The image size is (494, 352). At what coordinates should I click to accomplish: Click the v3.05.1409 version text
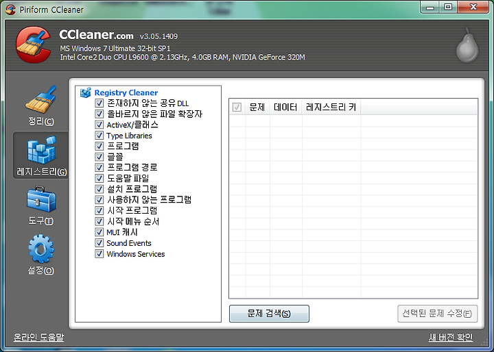pyautogui.click(x=158, y=36)
